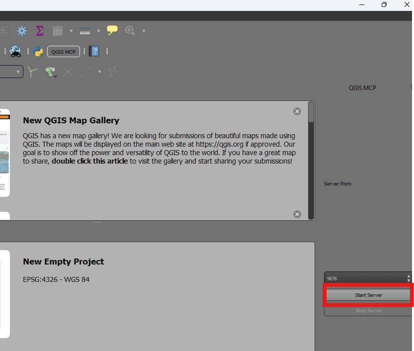
Task: Enable the snapping tracing Y-shaped icon
Action: [32, 72]
